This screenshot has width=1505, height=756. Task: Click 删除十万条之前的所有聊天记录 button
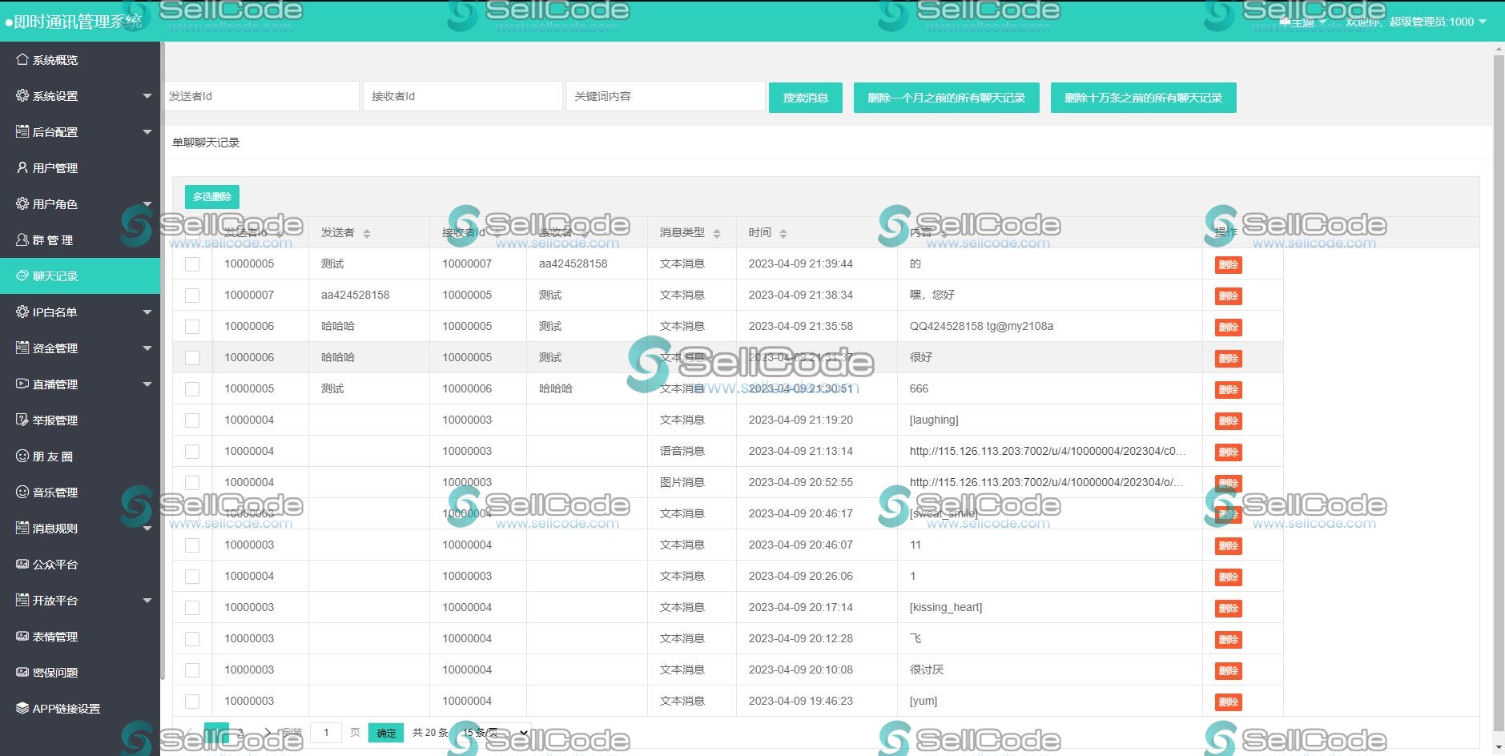pyautogui.click(x=1143, y=98)
